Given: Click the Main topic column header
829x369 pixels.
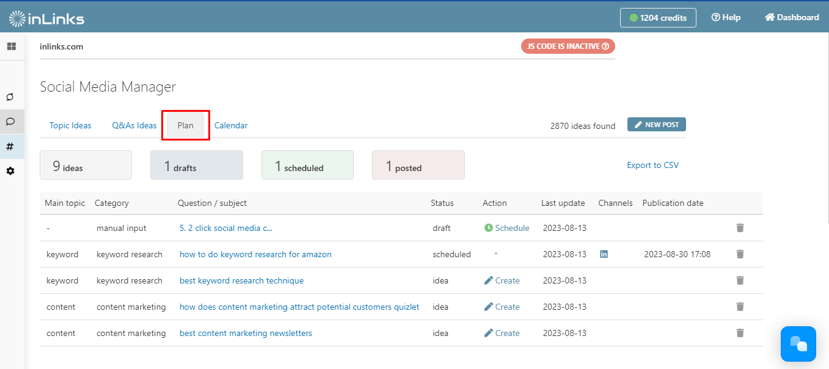Looking at the screenshot, I should click(x=65, y=203).
